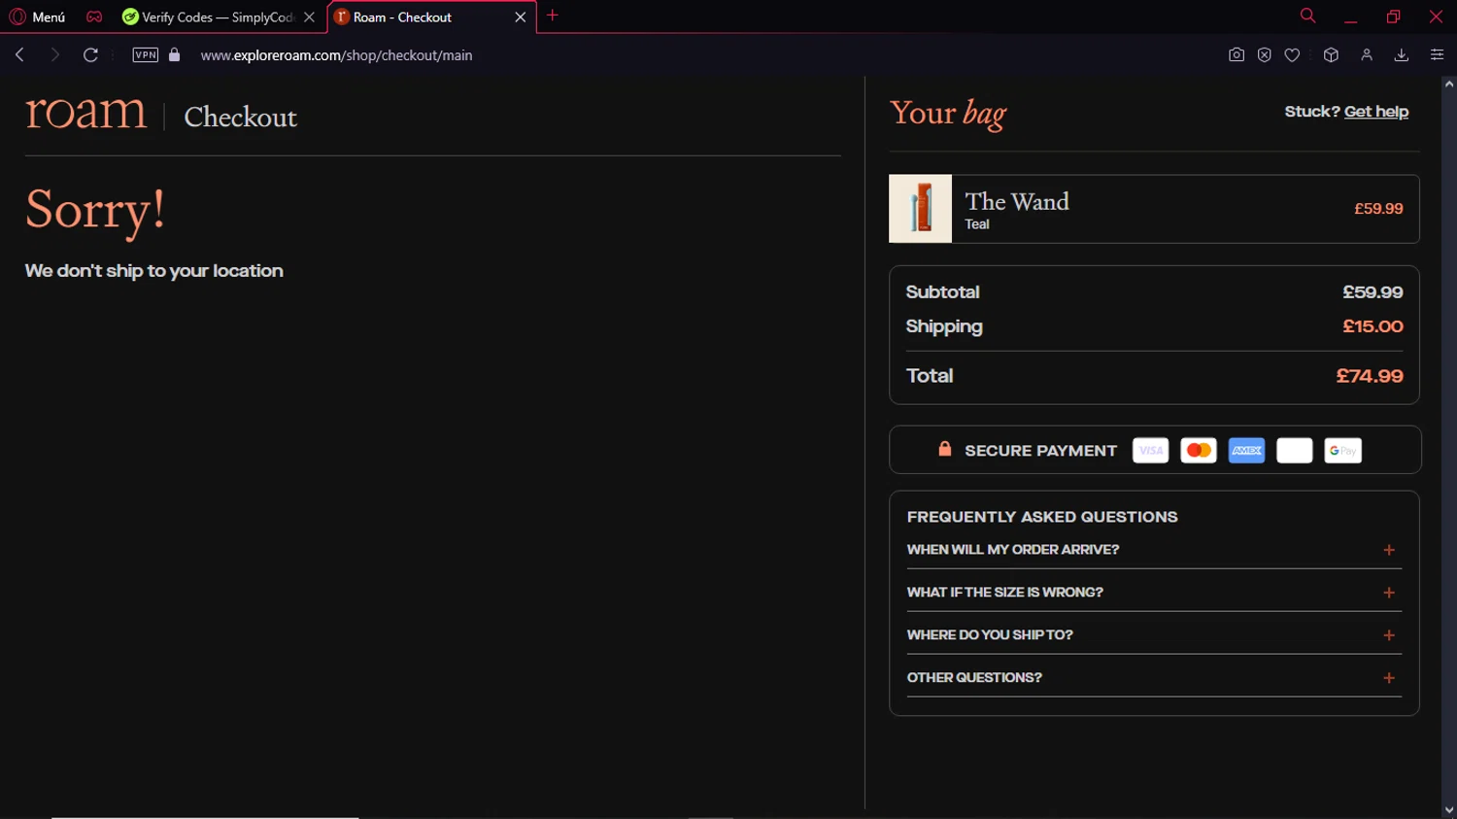Go back to previous page
1457x819 pixels.
pyautogui.click(x=19, y=54)
